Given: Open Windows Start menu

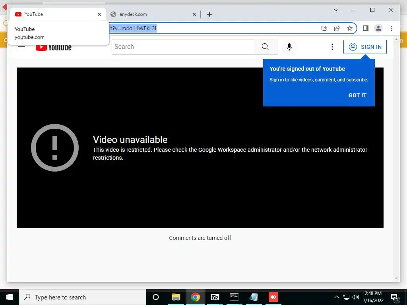Looking at the screenshot, I should [10, 297].
